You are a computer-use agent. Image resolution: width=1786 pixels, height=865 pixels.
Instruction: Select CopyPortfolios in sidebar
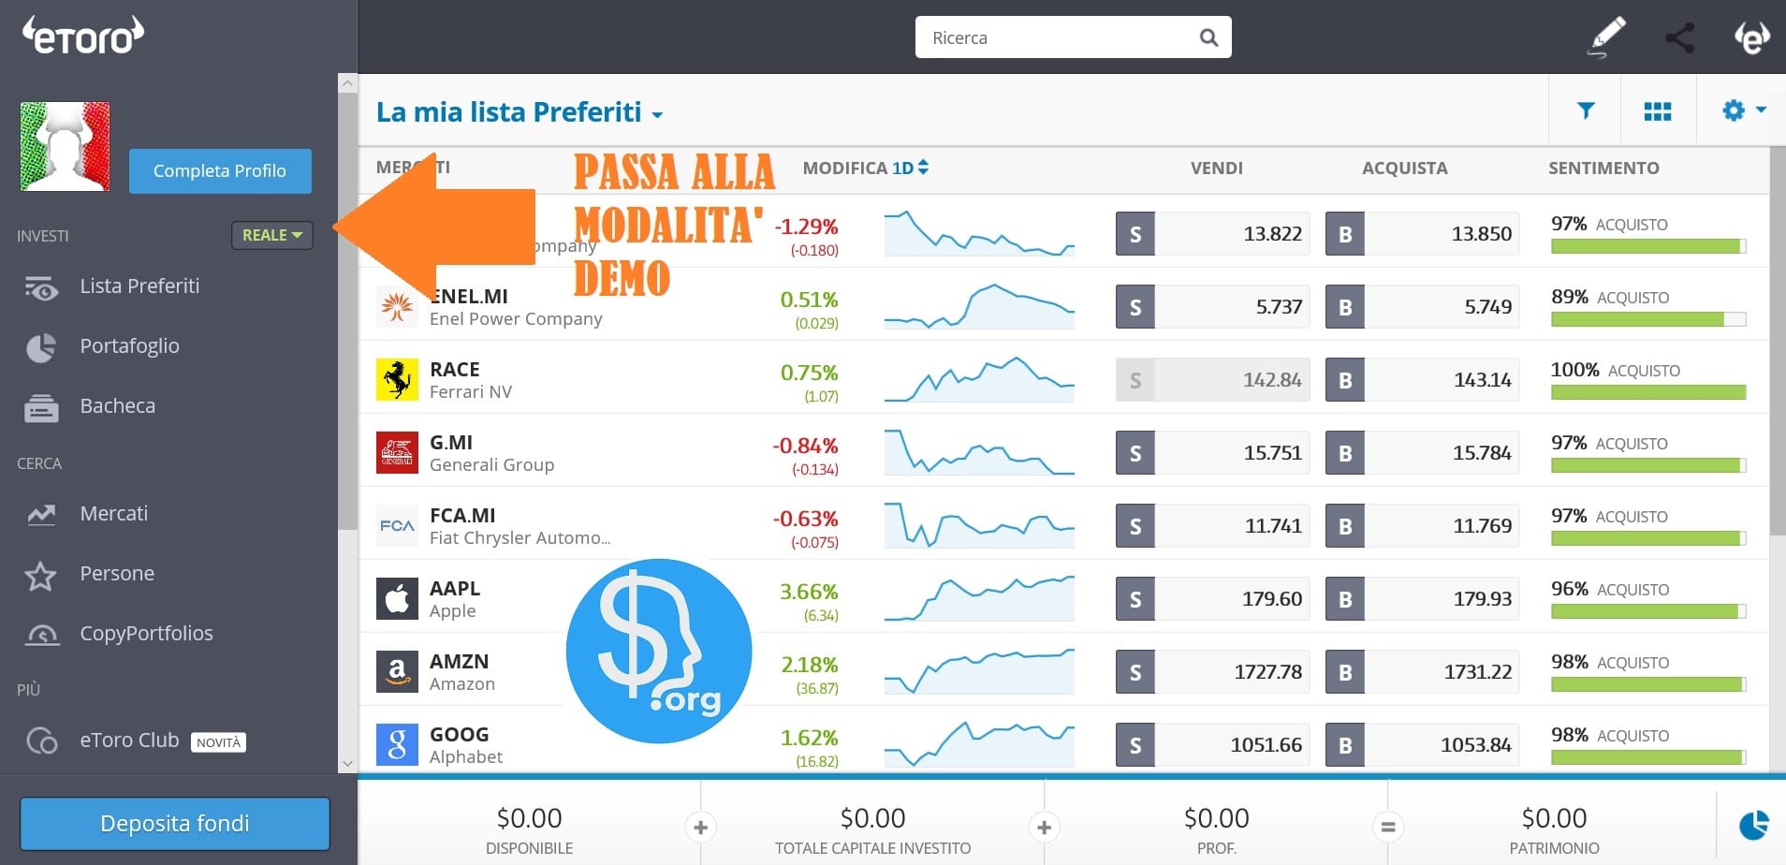[x=146, y=634]
